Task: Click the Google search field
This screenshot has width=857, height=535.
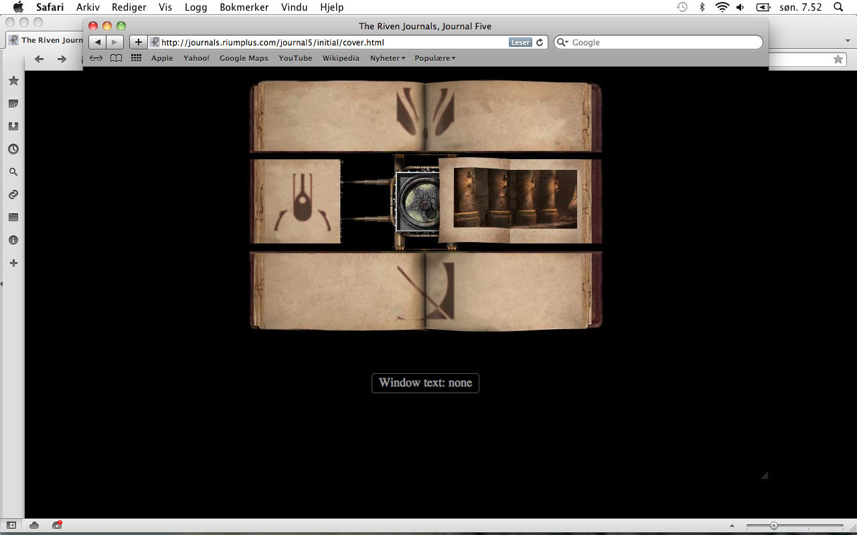Action: pyautogui.click(x=658, y=42)
